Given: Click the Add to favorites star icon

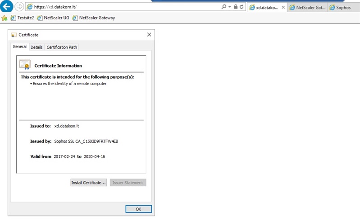Looking at the screenshot, I should pyautogui.click(x=5, y=18).
